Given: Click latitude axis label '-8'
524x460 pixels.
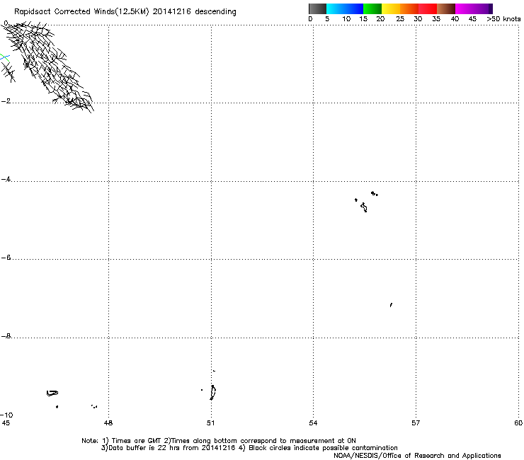Looking at the screenshot, I should point(6,336).
